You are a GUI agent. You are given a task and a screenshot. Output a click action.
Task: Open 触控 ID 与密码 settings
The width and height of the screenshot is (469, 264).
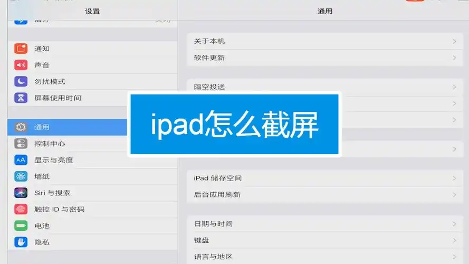tap(93, 209)
